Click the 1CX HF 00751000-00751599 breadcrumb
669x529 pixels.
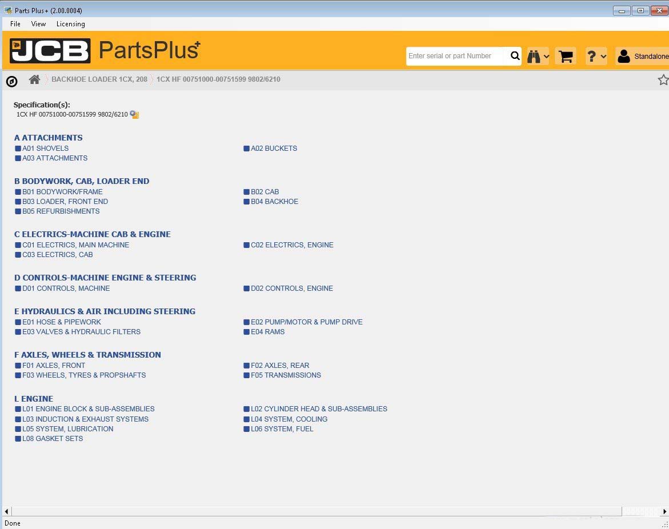tap(218, 79)
